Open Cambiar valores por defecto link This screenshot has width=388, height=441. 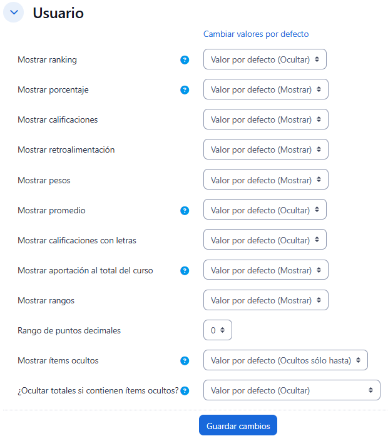click(256, 34)
